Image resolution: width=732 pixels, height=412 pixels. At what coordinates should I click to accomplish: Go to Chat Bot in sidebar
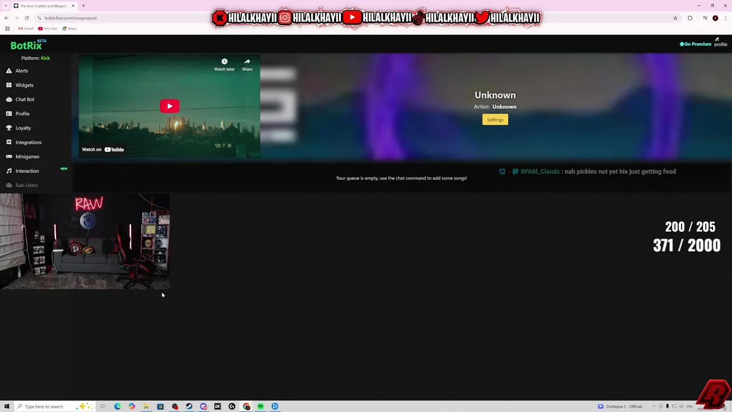pyautogui.click(x=25, y=100)
